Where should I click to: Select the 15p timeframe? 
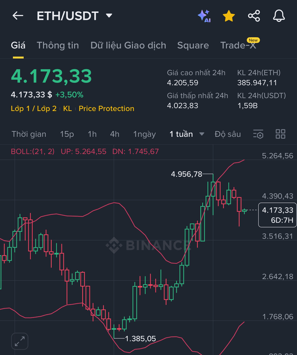[x=67, y=134]
